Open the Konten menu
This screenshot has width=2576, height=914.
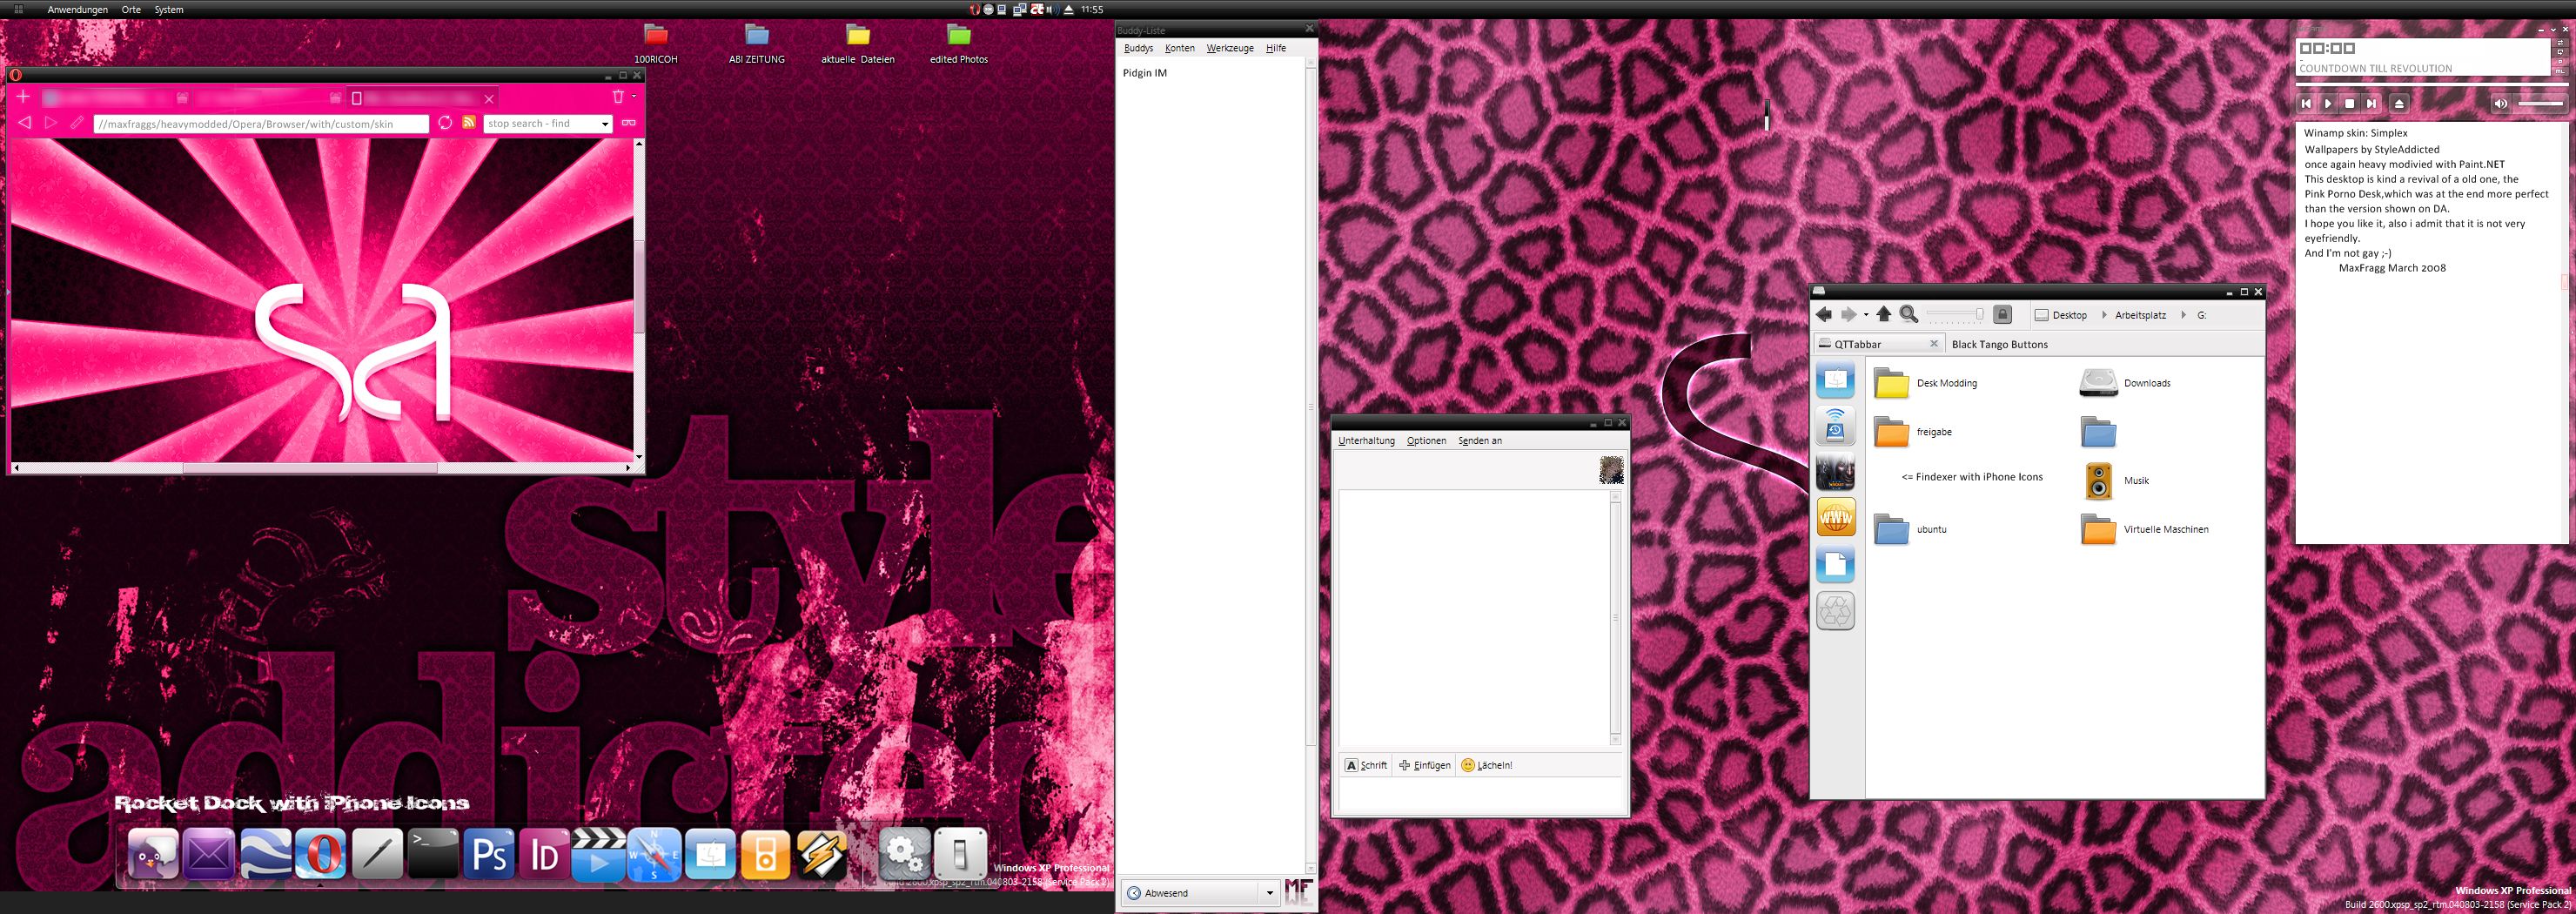(1180, 48)
